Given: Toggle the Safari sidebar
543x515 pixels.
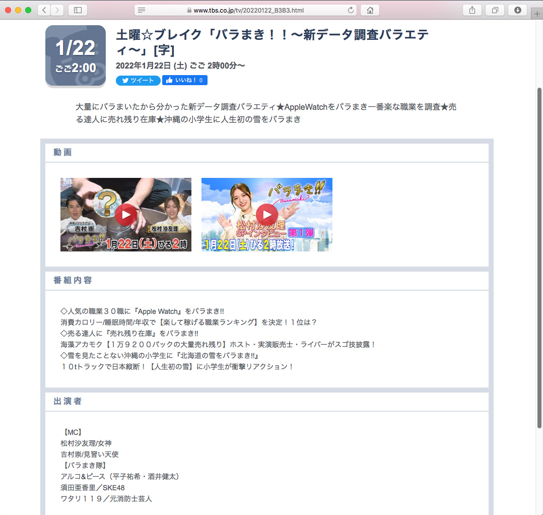Looking at the screenshot, I should tap(78, 10).
